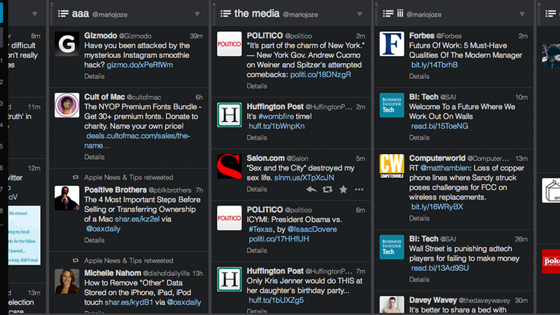This screenshot has height=315, width=560.
Task: View Details of Cult of Mac tweet
Action: pyautogui.click(x=94, y=157)
